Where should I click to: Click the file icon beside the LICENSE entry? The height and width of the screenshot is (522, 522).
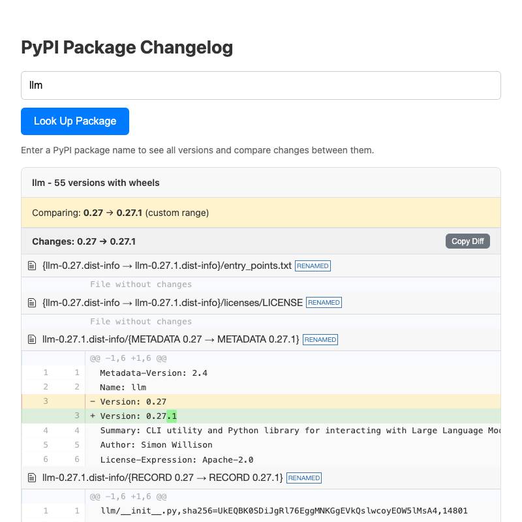click(x=32, y=302)
